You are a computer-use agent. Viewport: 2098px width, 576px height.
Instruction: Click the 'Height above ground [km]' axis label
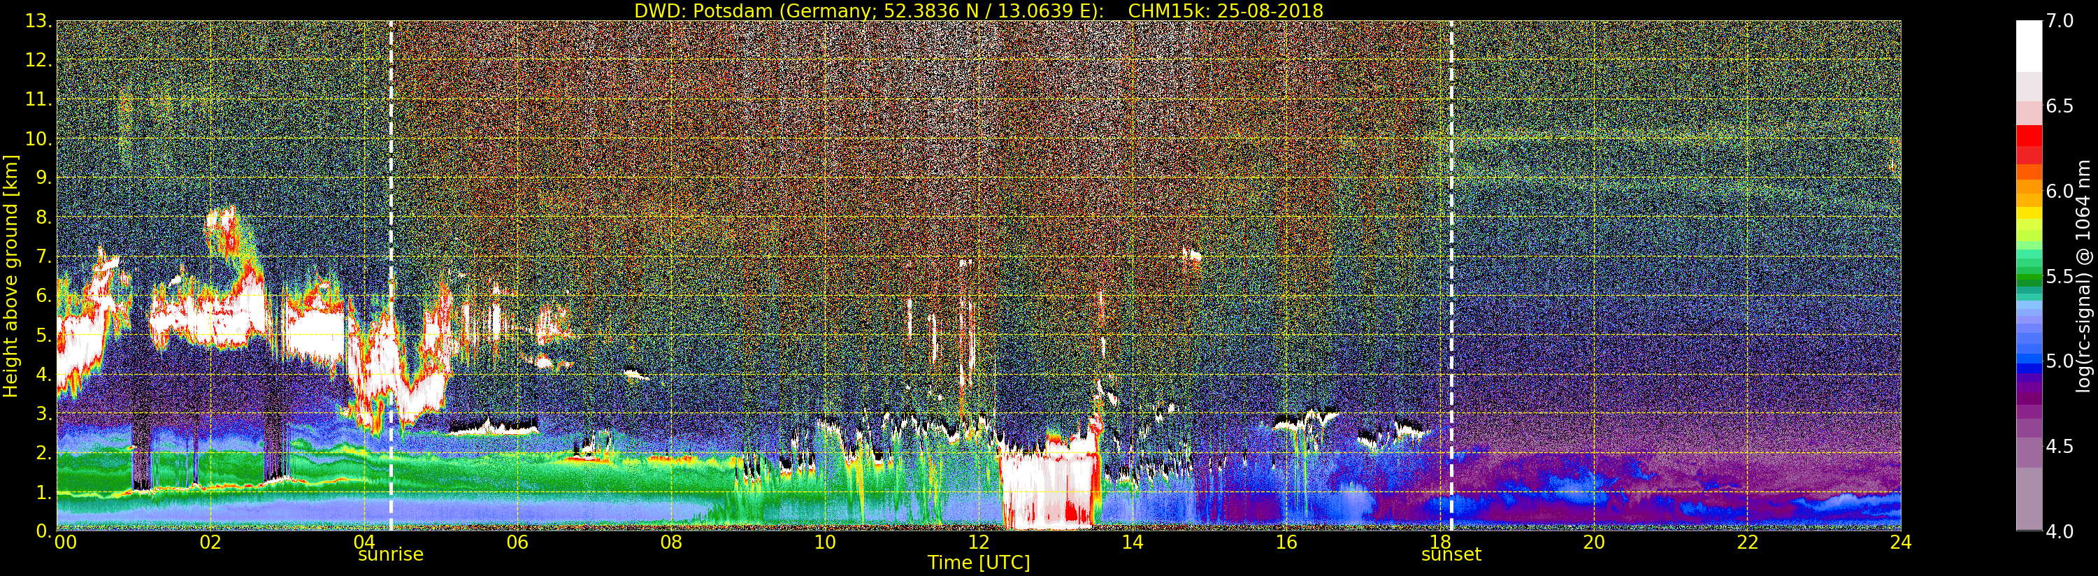10,276
